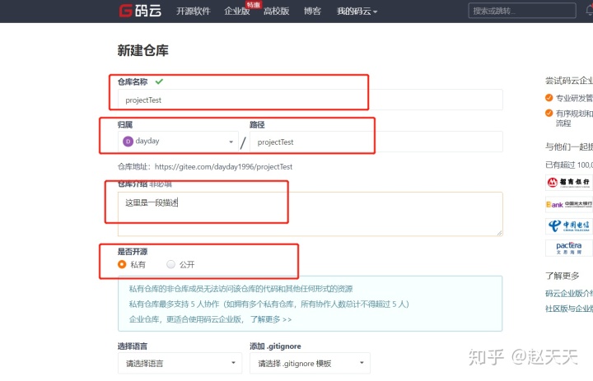Click the repository address URL text

click(223, 167)
